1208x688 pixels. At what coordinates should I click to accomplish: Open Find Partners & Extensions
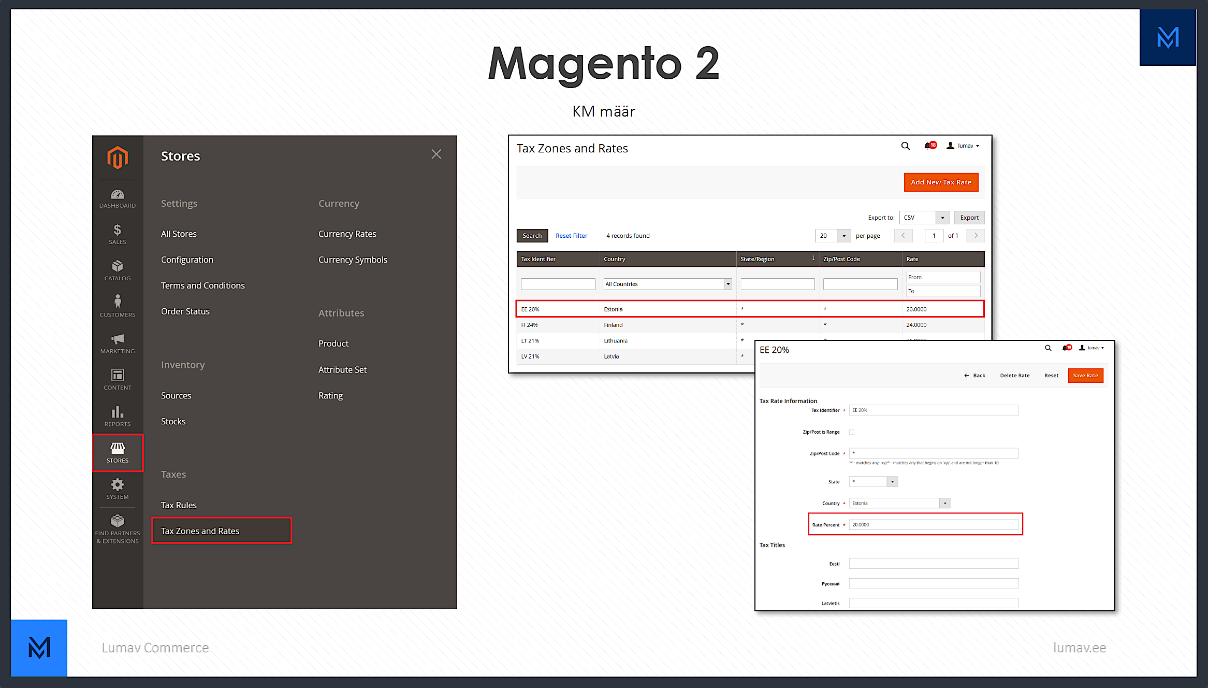pos(118,529)
